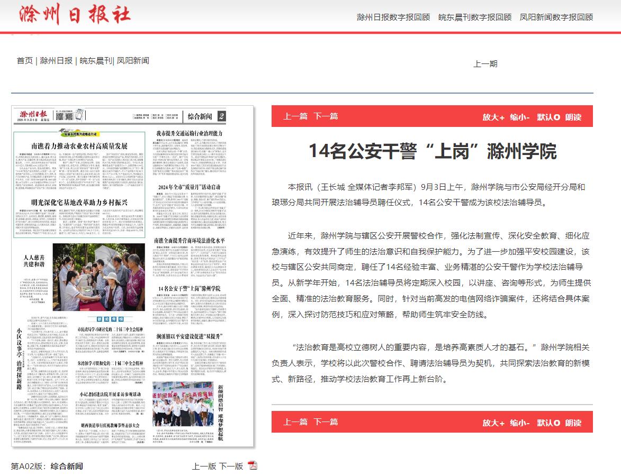This screenshot has height=476, width=621.
Task: Click 上一篇 in bottom red bar
Action: 295,422
